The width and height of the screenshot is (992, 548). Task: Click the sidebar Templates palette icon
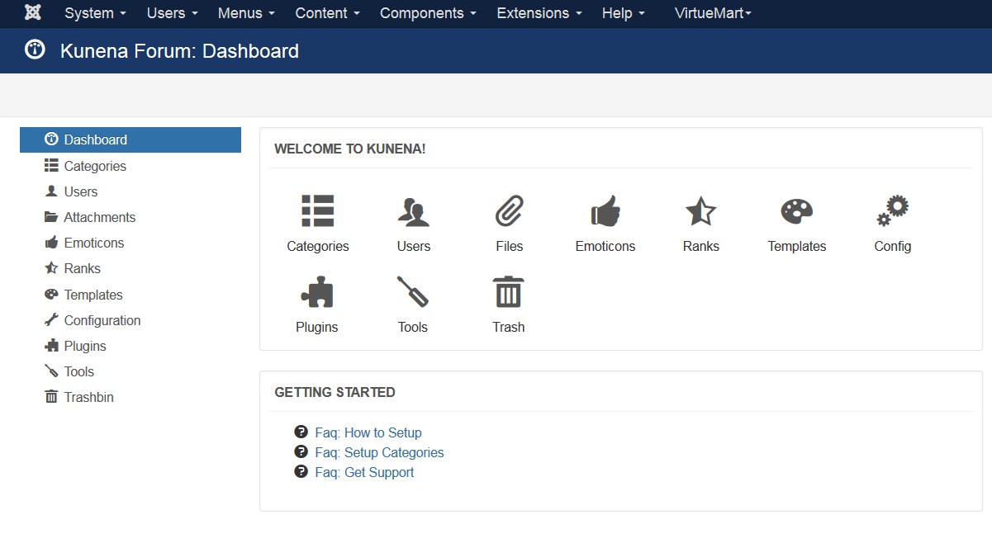point(51,294)
